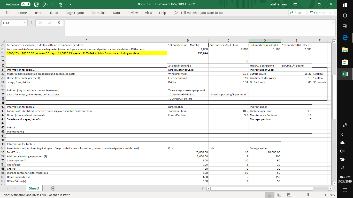Click the Cancel (X) formula bar icon
The height and width of the screenshot is (198, 353).
(x=41, y=23)
